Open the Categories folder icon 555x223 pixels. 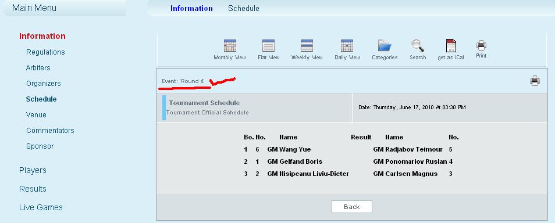[x=385, y=46]
